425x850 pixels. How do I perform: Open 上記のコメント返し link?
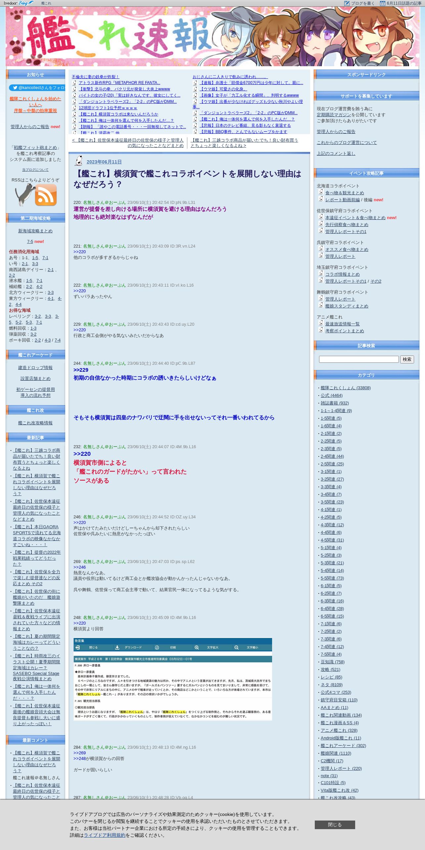pos(336,154)
